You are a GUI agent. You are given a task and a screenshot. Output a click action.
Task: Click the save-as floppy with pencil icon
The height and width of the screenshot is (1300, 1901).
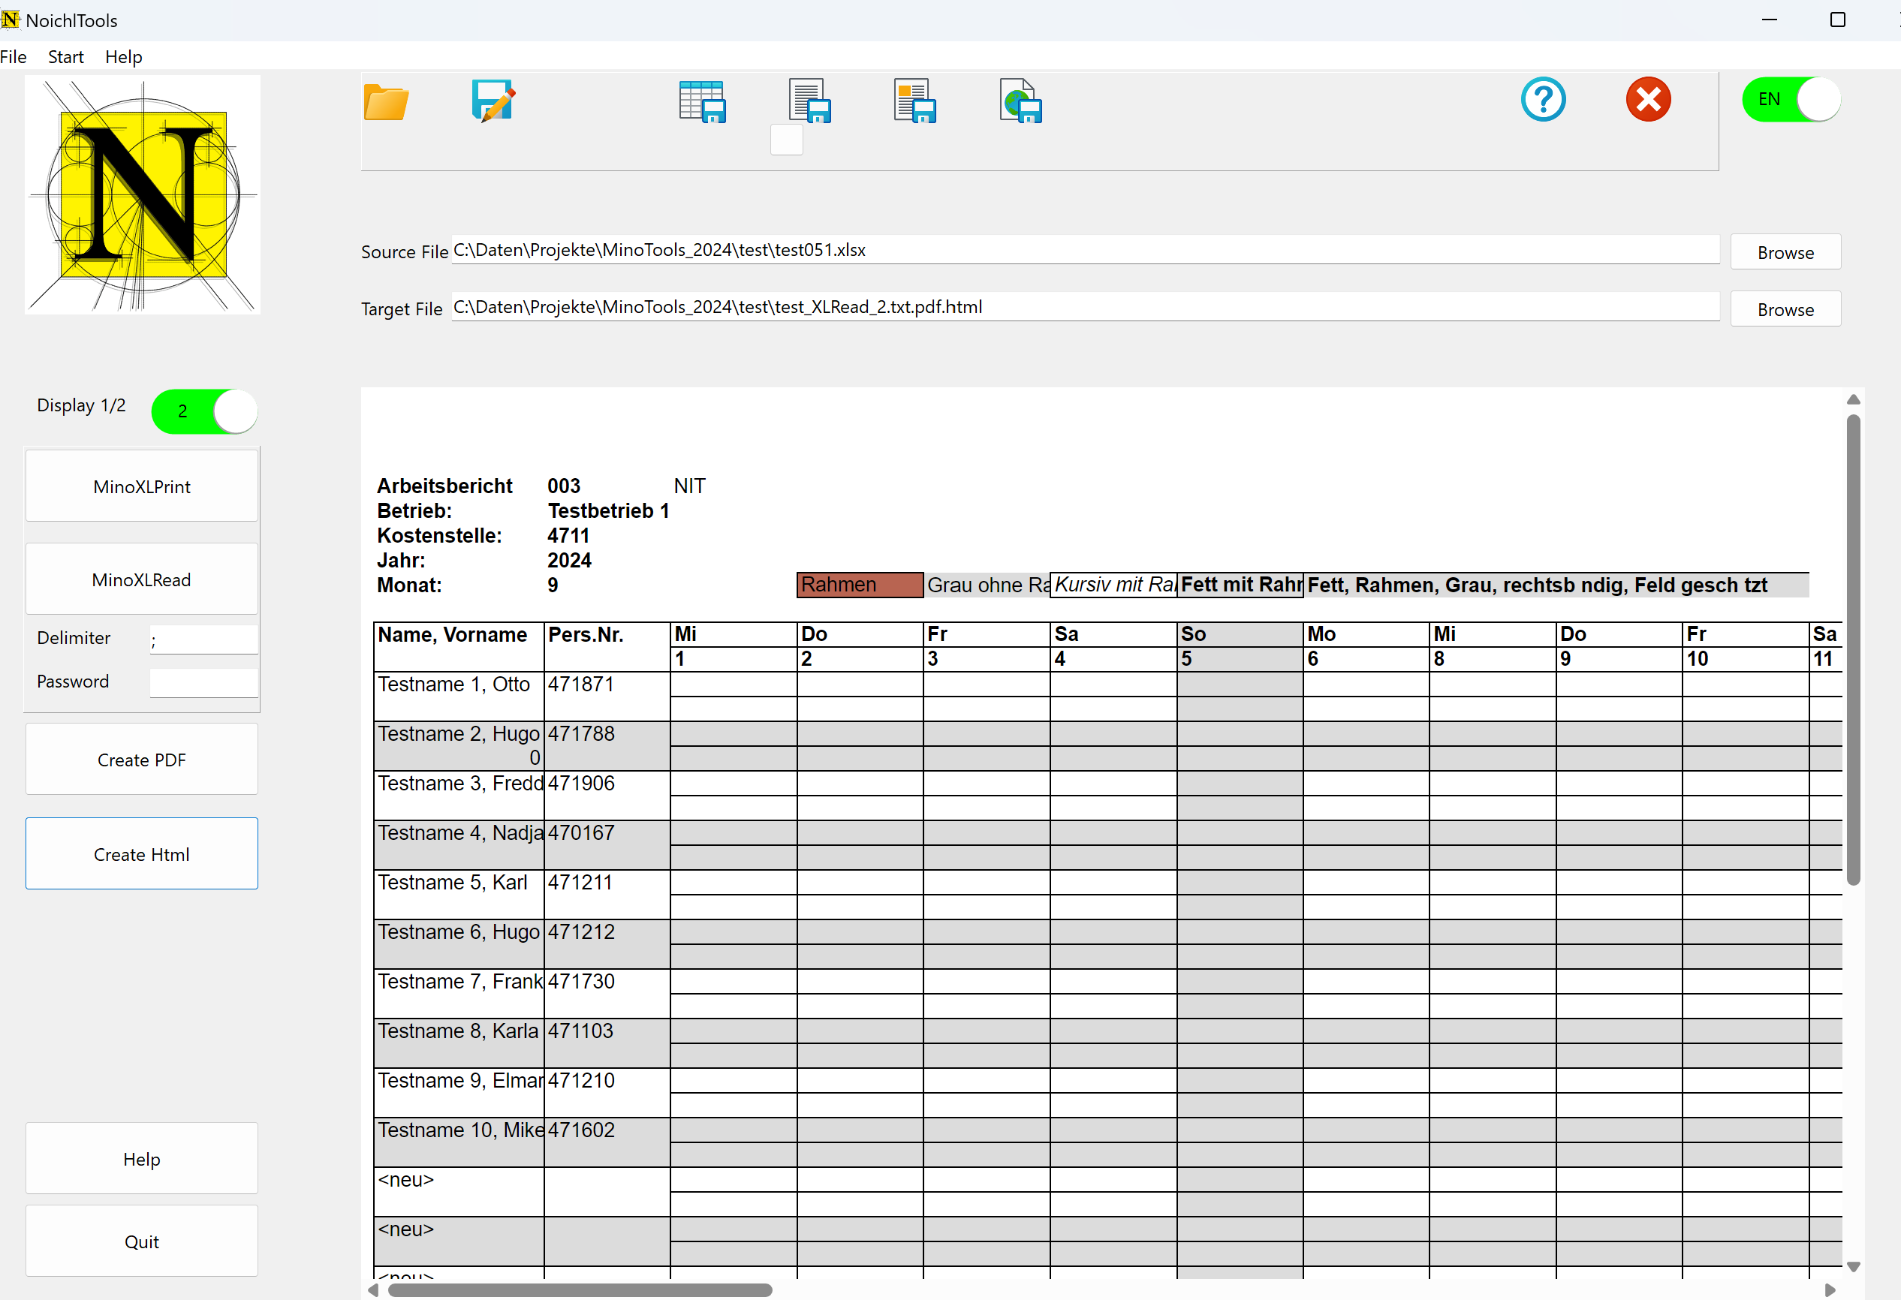(x=493, y=101)
